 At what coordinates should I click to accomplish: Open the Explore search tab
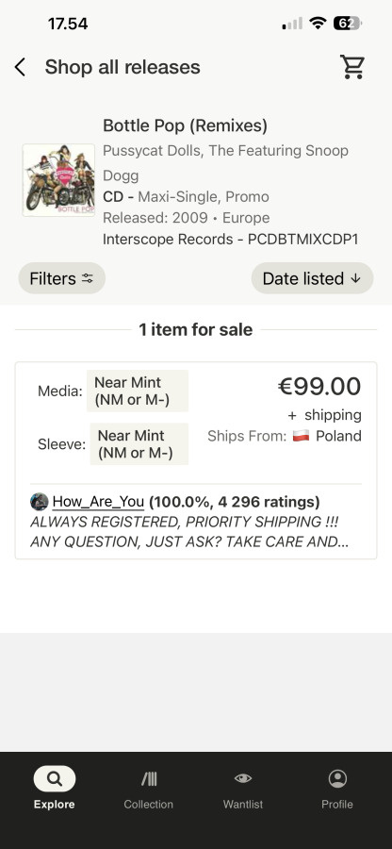pos(54,788)
